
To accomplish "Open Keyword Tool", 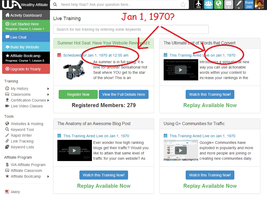I will 22,130.
